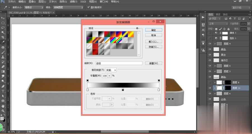Open the 渐变类型 dropdown
Viewport: 252px width, 134px height.
tap(111, 70)
